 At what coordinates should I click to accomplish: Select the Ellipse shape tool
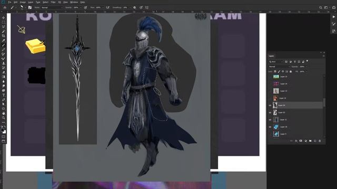(4, 109)
